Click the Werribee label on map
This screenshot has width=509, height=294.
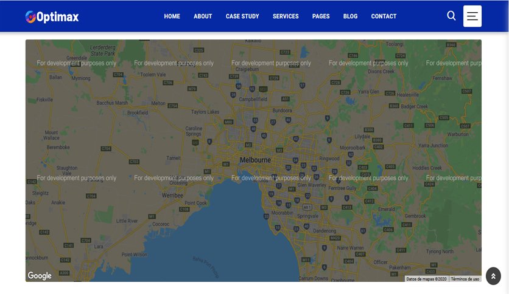[172, 196]
